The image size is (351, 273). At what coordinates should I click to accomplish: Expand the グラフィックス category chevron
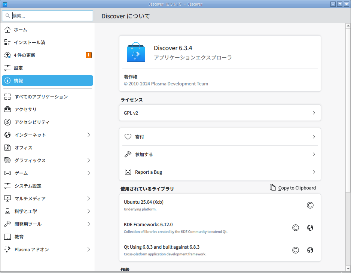(x=89, y=160)
